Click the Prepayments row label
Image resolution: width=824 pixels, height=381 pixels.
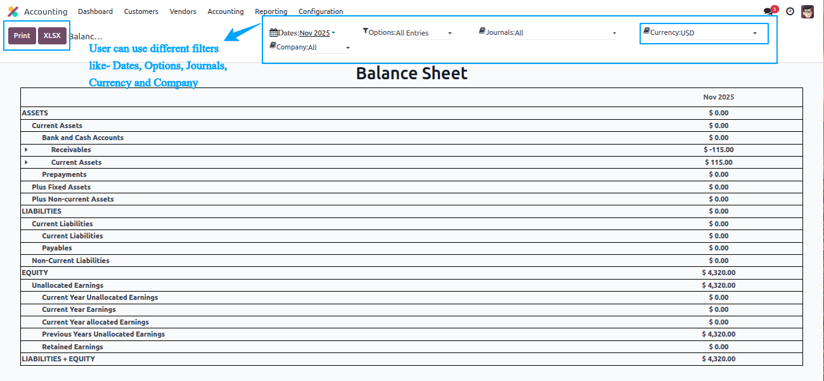(x=64, y=174)
